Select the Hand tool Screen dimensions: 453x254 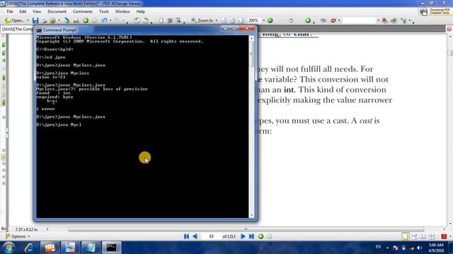click(x=161, y=20)
